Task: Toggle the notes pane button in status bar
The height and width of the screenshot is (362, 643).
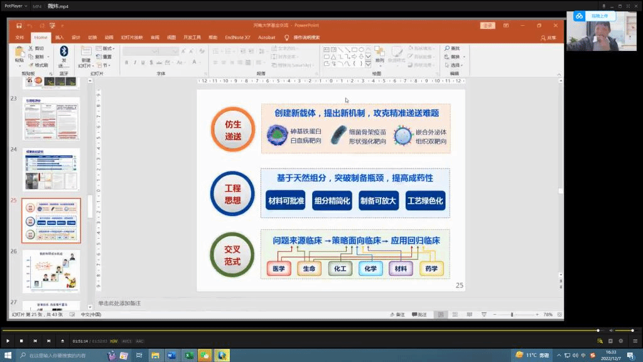Action: tap(397, 314)
